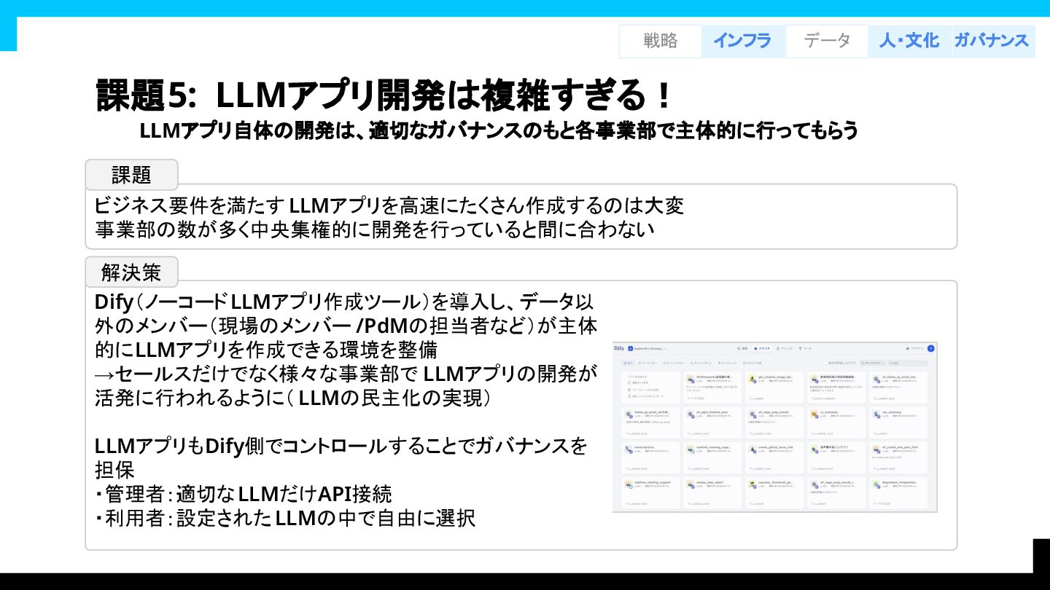Viewport: 1050px width, 590px height.
Task: Select the データ tab
Action: (x=827, y=41)
